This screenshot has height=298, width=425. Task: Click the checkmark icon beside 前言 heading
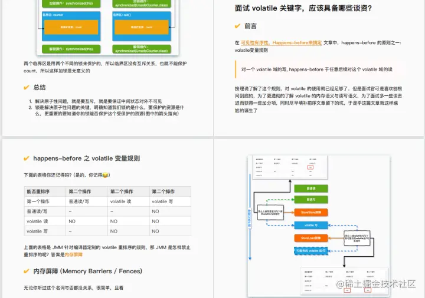237,26
